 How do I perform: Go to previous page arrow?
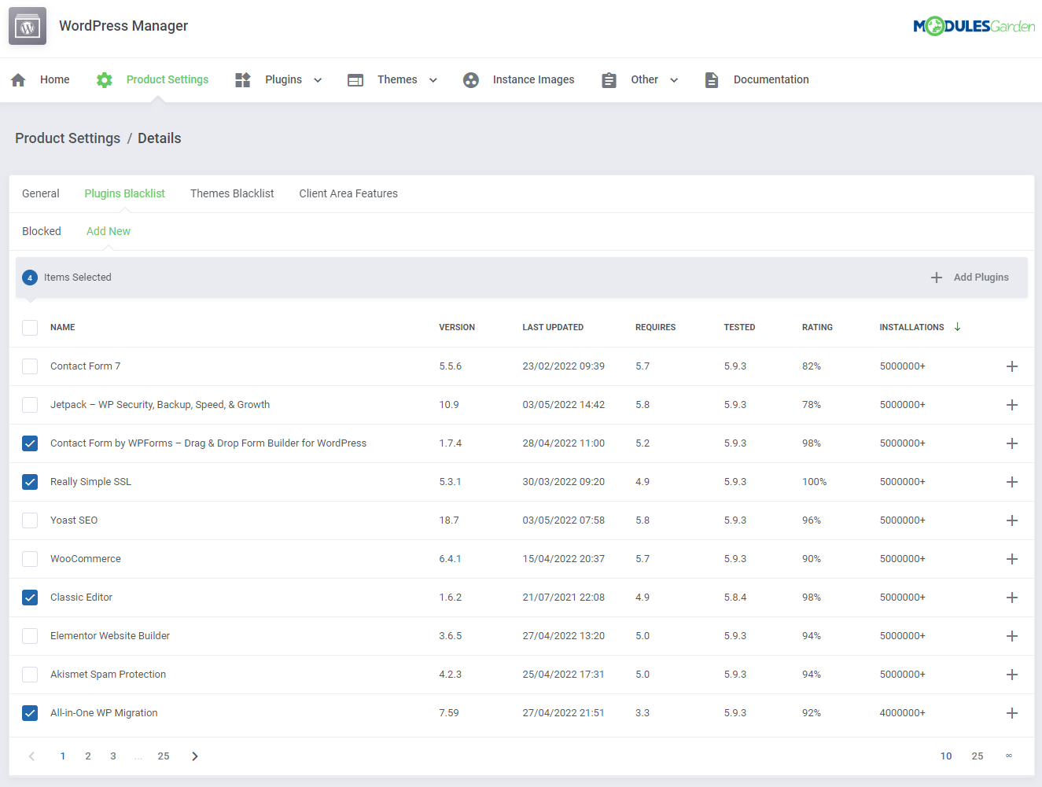click(31, 756)
